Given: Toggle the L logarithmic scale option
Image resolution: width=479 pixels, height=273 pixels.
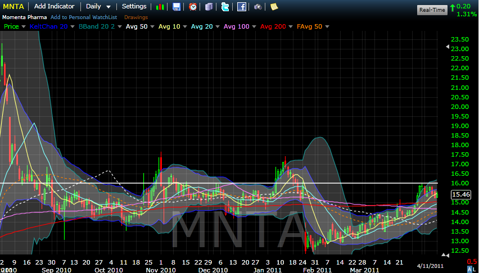Looking at the screenshot, I should [x=475, y=269].
